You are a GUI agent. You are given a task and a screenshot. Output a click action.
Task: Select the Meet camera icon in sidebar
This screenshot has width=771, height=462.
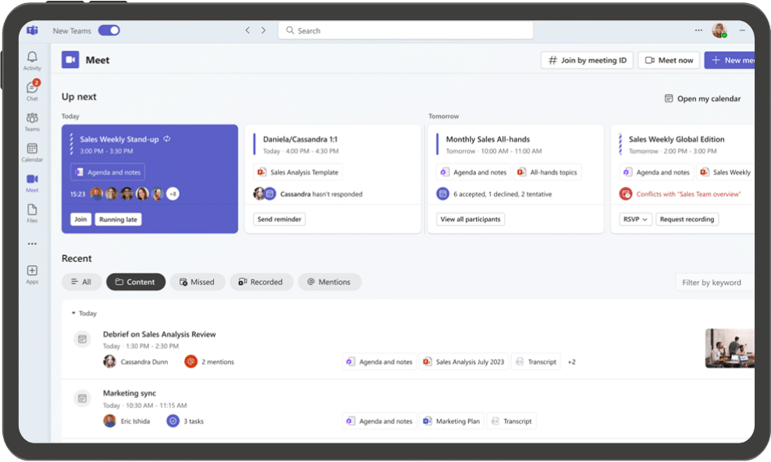[32, 183]
